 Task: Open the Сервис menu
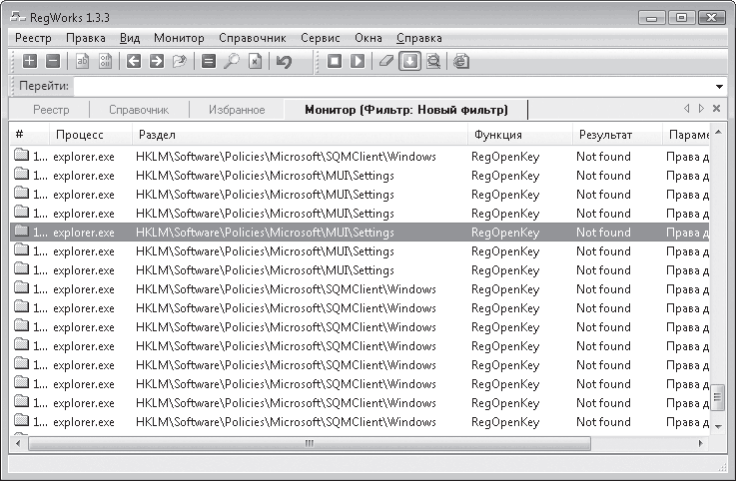click(320, 38)
